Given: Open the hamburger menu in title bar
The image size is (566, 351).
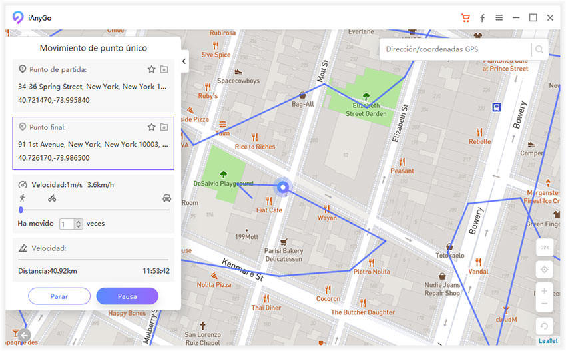Looking at the screenshot, I should (499, 17).
